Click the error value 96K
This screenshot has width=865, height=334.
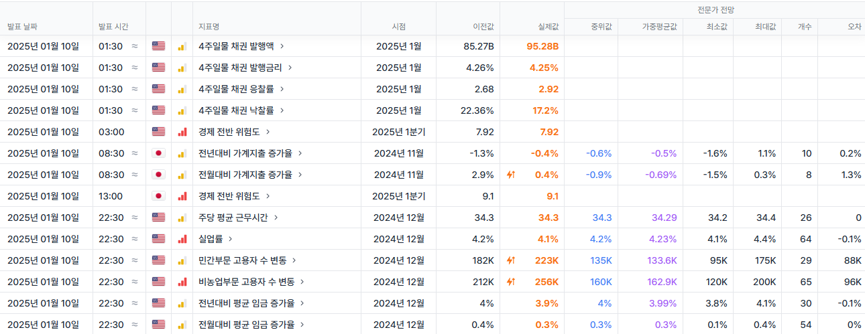(853, 282)
